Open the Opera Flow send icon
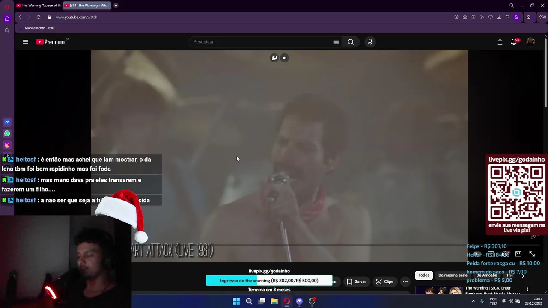 pyautogui.click(x=482, y=17)
